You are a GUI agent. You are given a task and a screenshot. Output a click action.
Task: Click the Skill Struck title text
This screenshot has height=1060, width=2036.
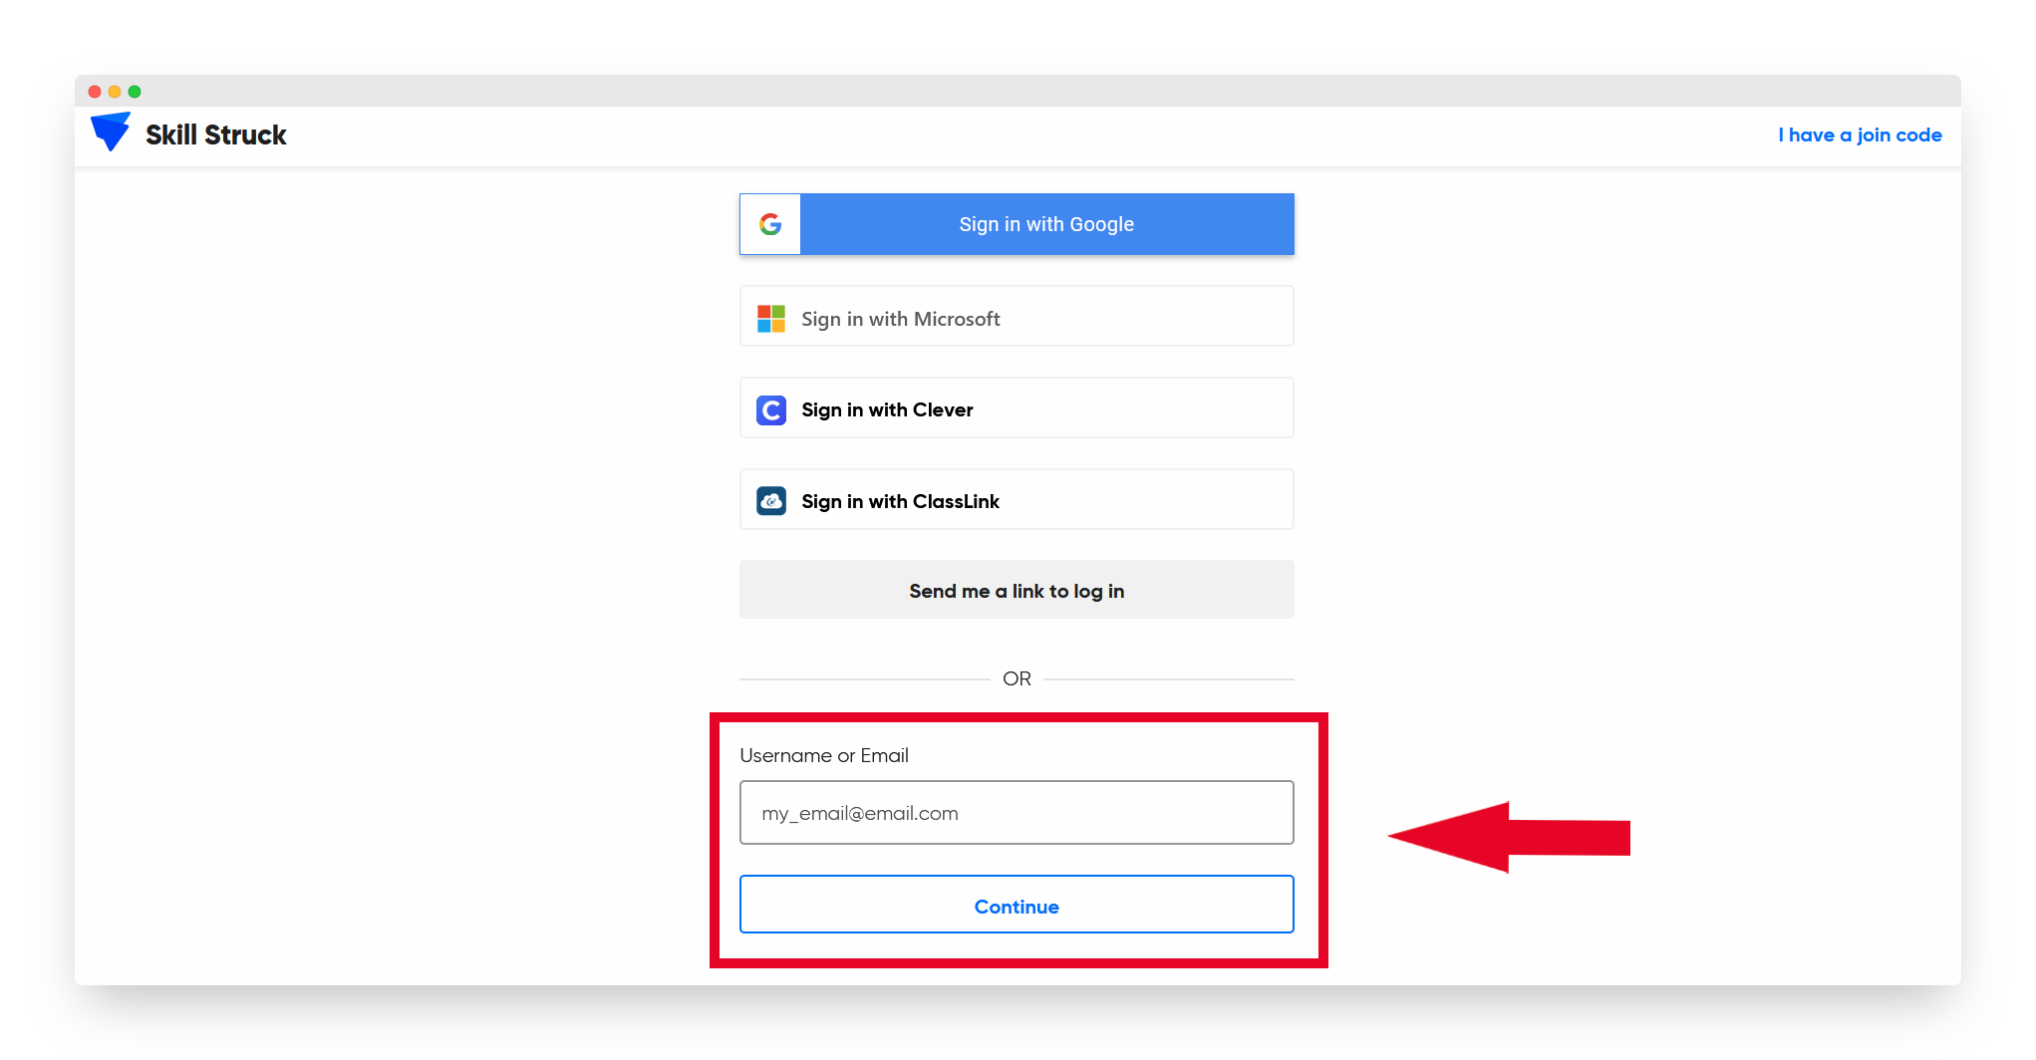tap(215, 134)
